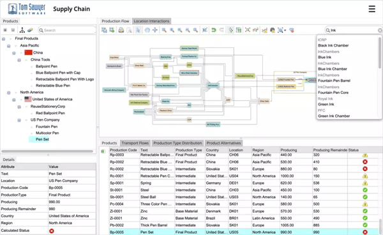Select the crosshair navigation tool
The height and width of the screenshot is (235, 383).
pos(155,30)
